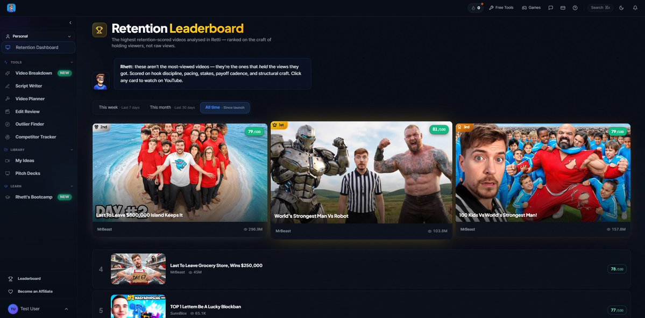Click the 81/100 score badge
The width and height of the screenshot is (645, 318).
(439, 129)
